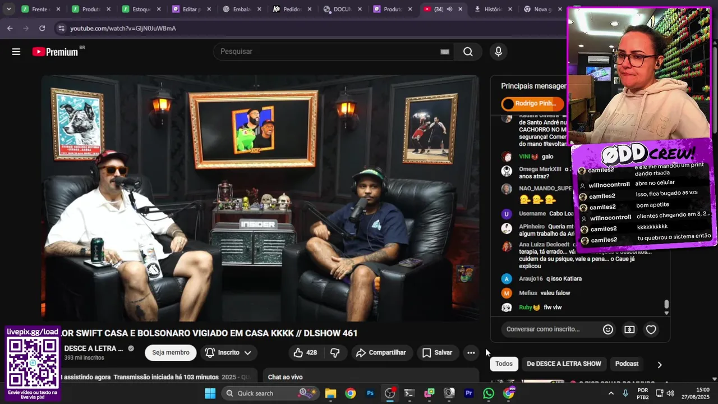Screen dimensions: 718x404
Task: Click the Rodrigo Pinh pinned super chat chip
Action: 532,104
